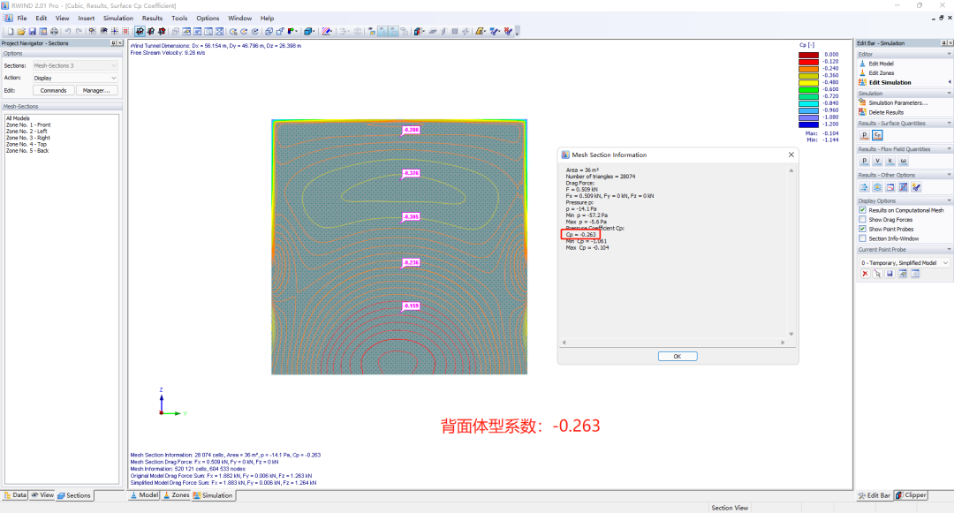Show flow field turbulence k results
The image size is (954, 513).
(x=890, y=161)
